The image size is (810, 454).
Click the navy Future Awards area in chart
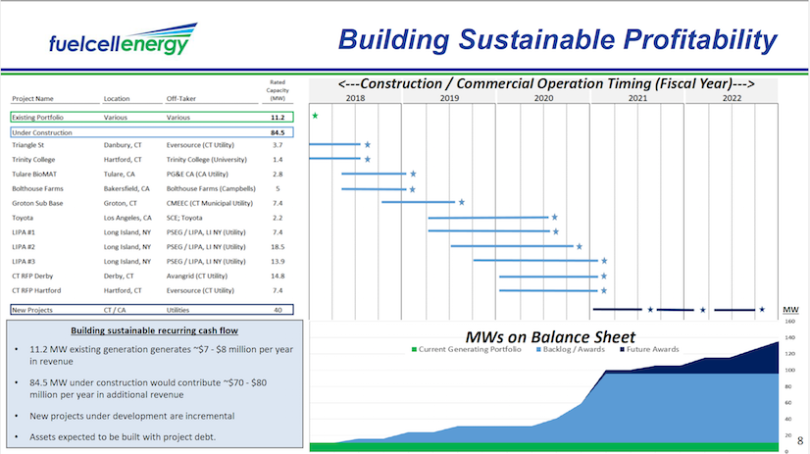pos(744,362)
